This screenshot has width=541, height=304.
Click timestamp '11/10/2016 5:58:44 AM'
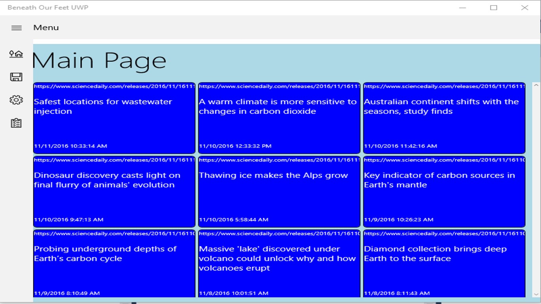pyautogui.click(x=234, y=220)
